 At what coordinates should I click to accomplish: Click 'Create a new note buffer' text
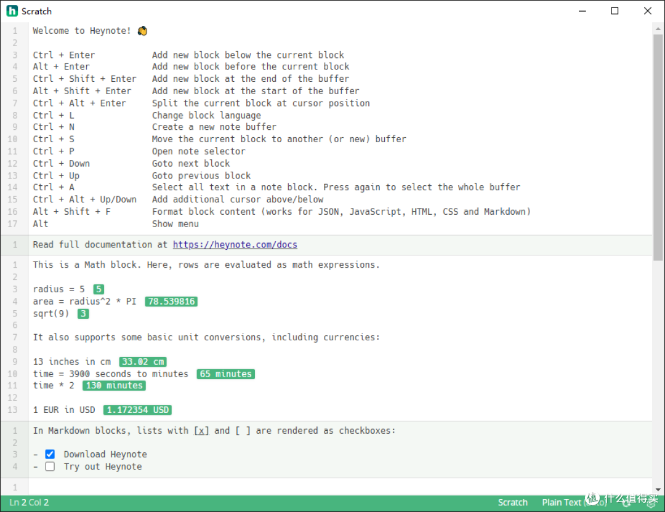(x=214, y=127)
